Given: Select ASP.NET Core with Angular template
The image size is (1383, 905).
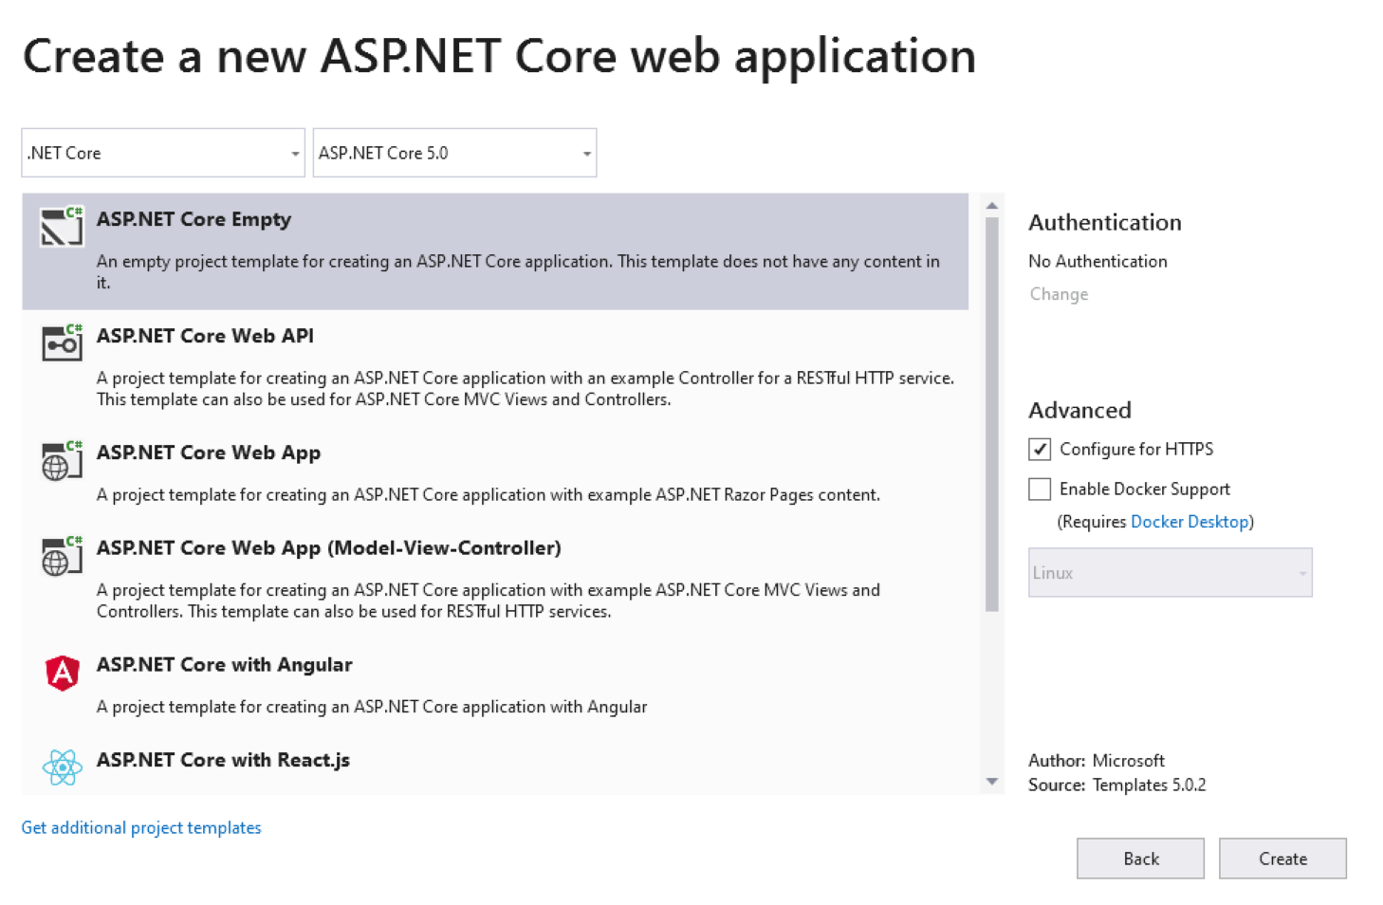Looking at the screenshot, I should click(495, 686).
